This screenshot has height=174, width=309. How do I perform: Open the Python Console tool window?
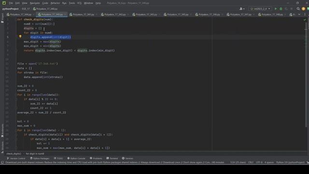pos(76,159)
